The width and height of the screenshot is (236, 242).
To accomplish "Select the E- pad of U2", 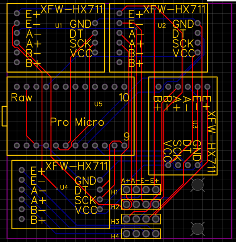I will pyautogui.click(x=119, y=23).
